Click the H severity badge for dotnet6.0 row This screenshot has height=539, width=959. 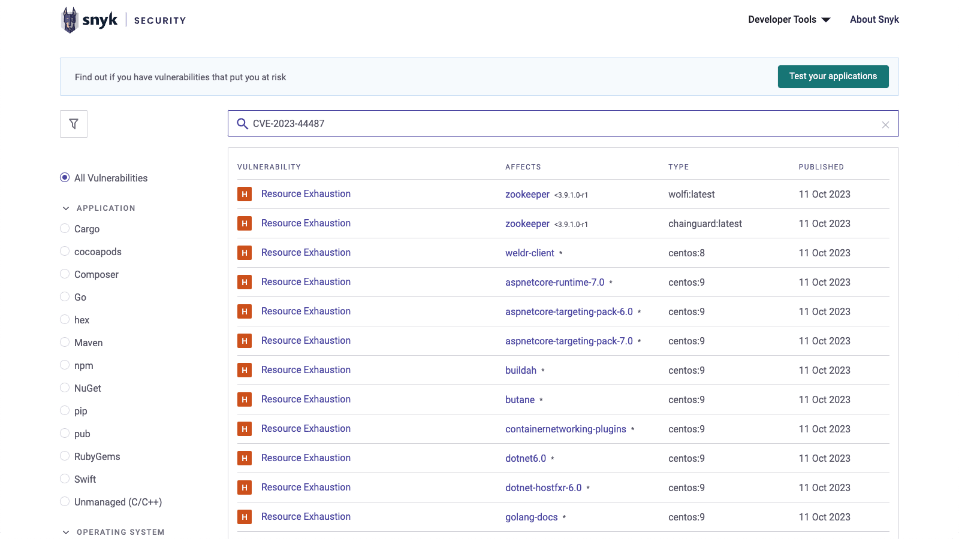click(245, 458)
